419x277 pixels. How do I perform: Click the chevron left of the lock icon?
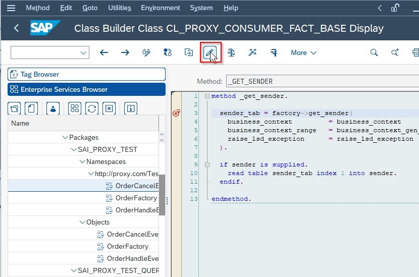coord(380,8)
